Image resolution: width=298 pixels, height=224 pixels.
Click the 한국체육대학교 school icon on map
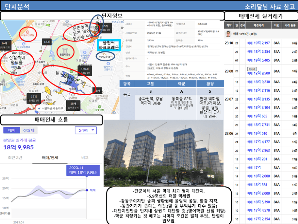point(85,52)
